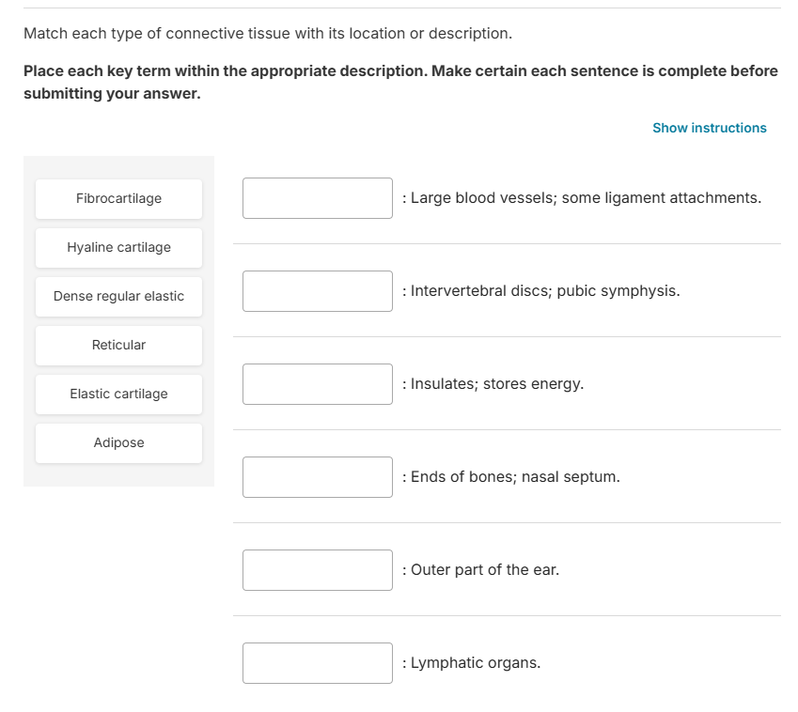Screen dimensions: 798x712
Task: Open the Show instructions link
Action: point(710,128)
